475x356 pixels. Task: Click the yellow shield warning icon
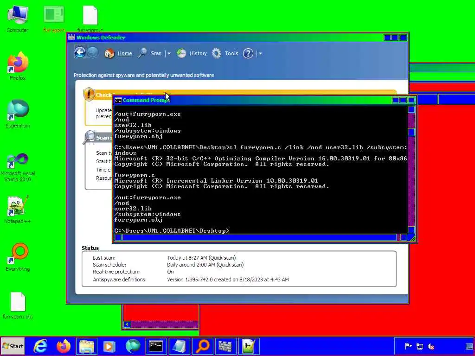pos(89,94)
